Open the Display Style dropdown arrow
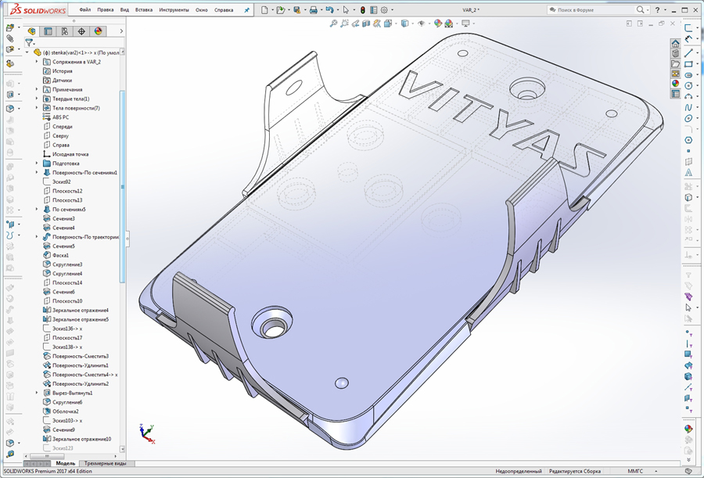 tap(412, 23)
